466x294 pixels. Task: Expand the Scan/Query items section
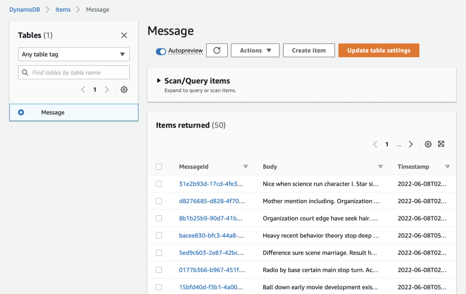[158, 80]
